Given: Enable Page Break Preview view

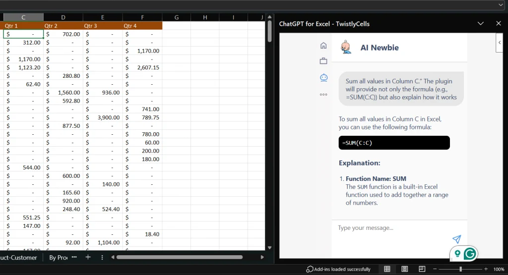Looking at the screenshot, I should coord(422,269).
